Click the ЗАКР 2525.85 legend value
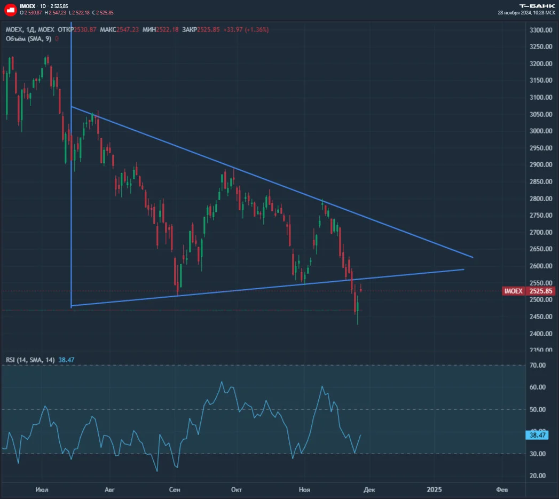The width and height of the screenshot is (559, 499). [201, 29]
